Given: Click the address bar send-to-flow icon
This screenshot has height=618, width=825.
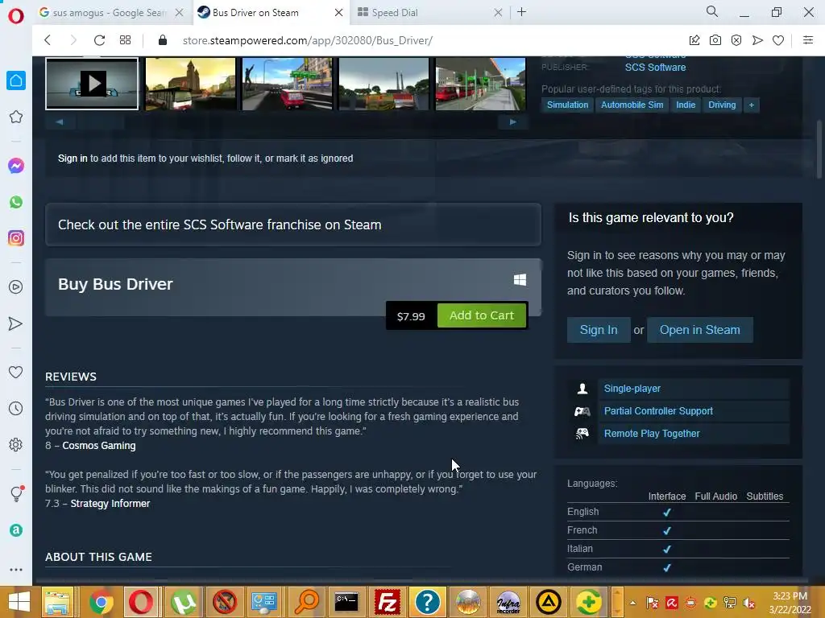Looking at the screenshot, I should click(x=757, y=40).
